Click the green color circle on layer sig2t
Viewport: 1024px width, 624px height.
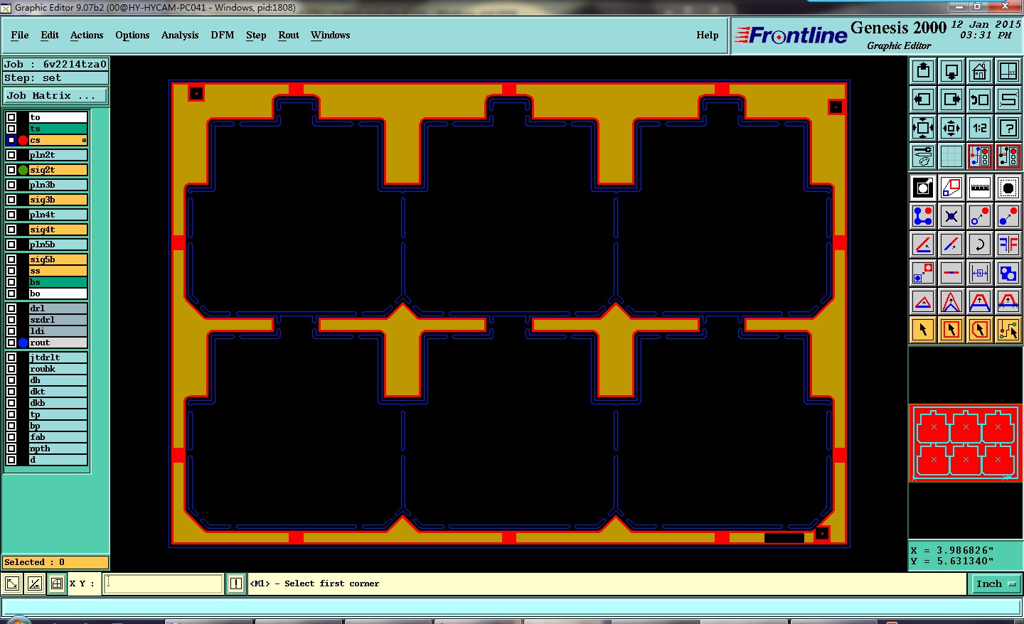coord(23,170)
